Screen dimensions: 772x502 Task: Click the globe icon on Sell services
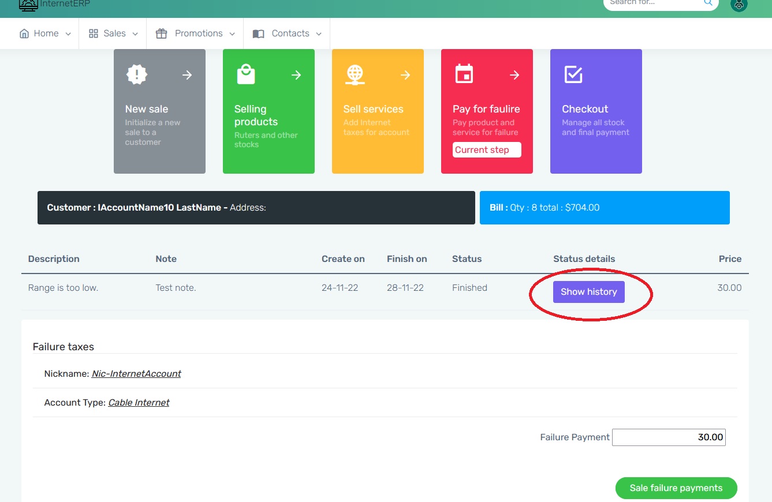pyautogui.click(x=355, y=74)
